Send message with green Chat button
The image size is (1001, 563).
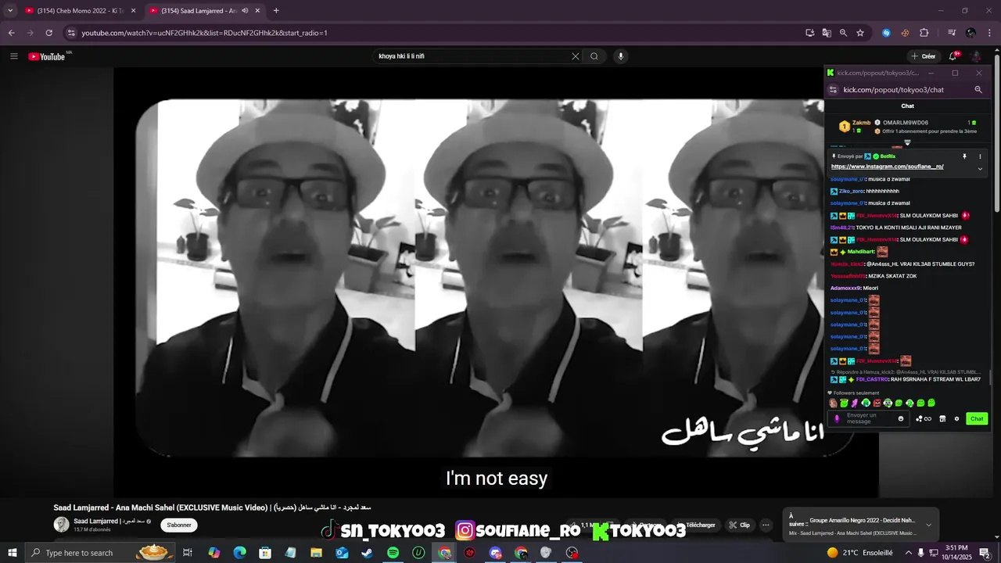[977, 419]
